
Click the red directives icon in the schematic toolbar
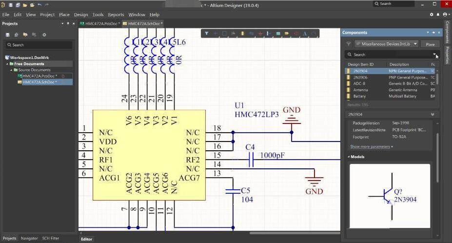(x=296, y=34)
